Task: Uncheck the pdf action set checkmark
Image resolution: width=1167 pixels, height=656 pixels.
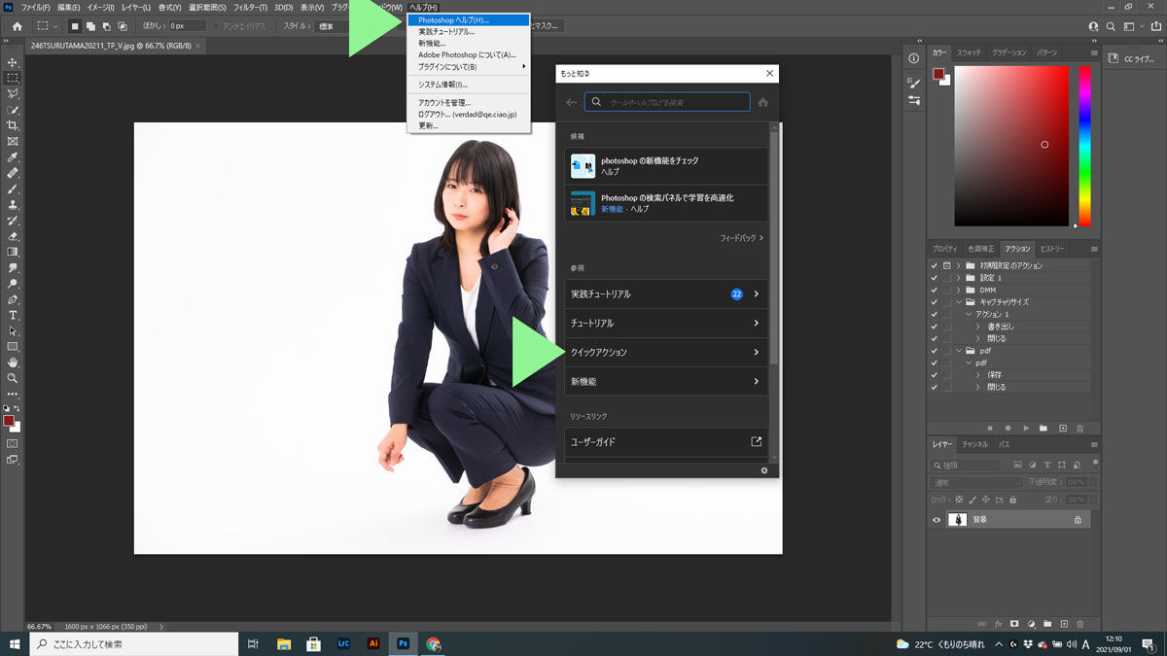Action: click(935, 350)
